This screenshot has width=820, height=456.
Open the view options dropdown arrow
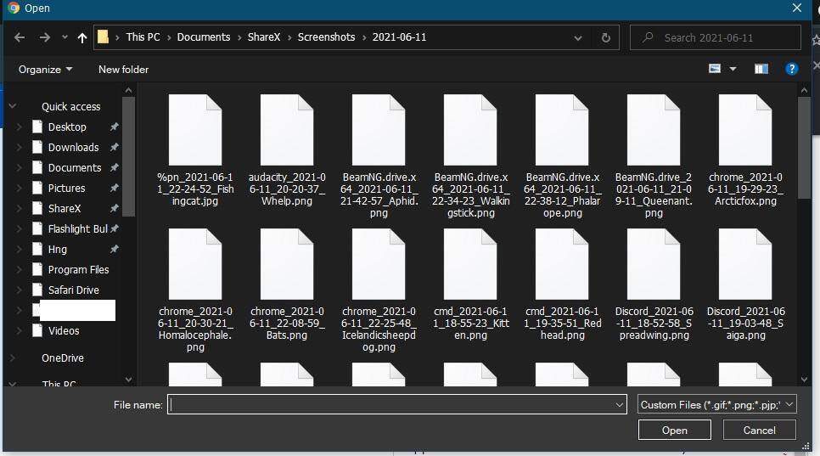(733, 69)
